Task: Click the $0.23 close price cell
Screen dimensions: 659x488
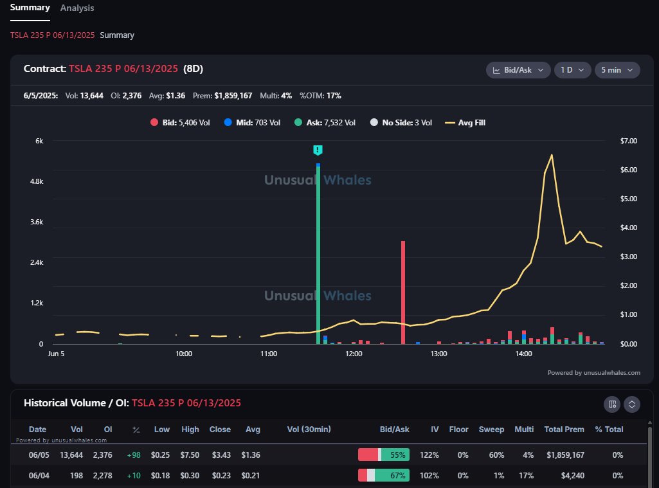Action: tap(221, 475)
